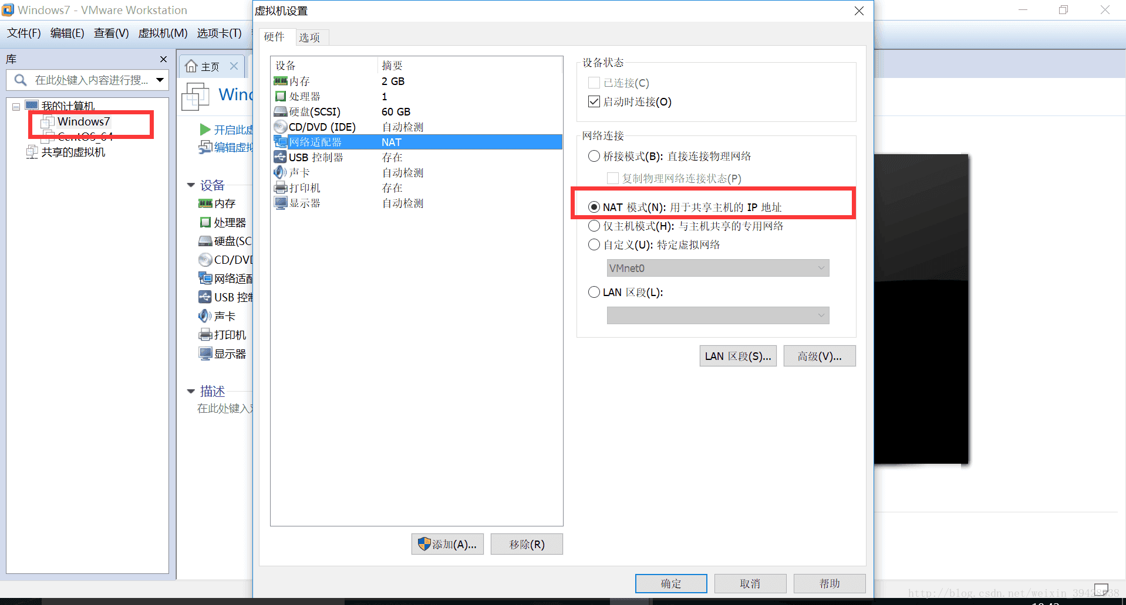This screenshot has height=605, width=1126.
Task: Click the 硬盘(SCSI) hard disk icon
Action: click(x=281, y=111)
